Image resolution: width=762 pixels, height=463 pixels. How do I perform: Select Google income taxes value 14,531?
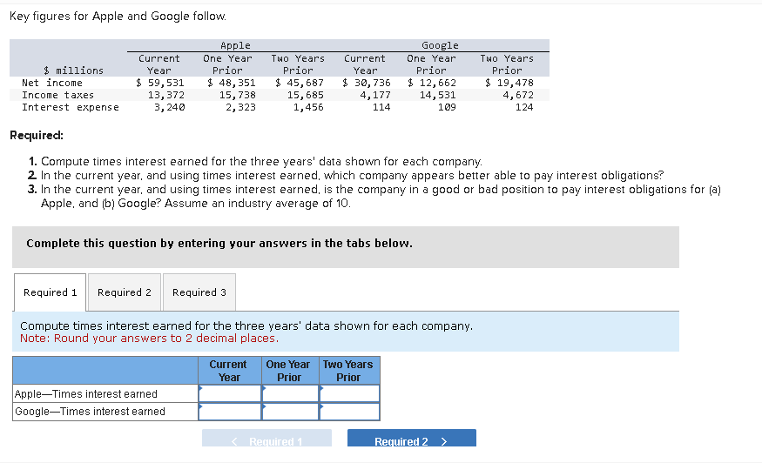pyautogui.click(x=438, y=95)
